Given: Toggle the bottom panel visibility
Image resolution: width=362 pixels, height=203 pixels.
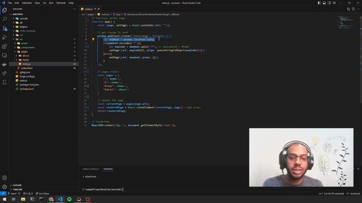Looking at the screenshot, I should click(x=324, y=3).
